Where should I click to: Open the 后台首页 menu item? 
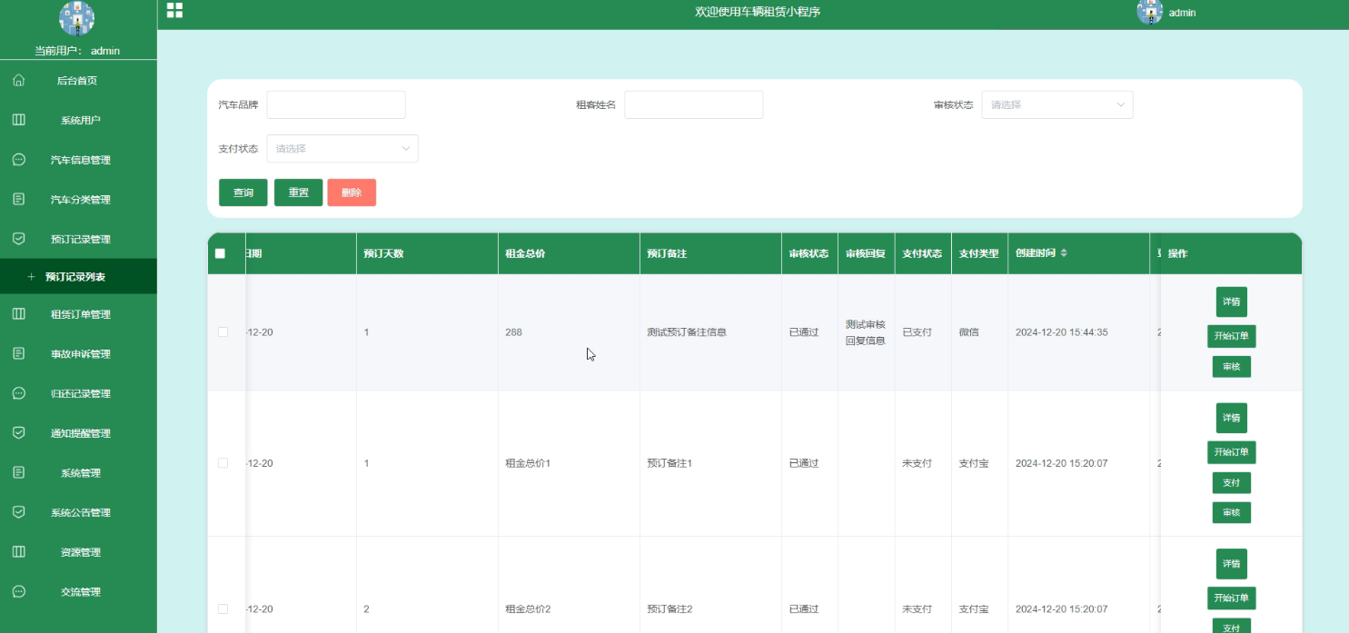click(78, 81)
